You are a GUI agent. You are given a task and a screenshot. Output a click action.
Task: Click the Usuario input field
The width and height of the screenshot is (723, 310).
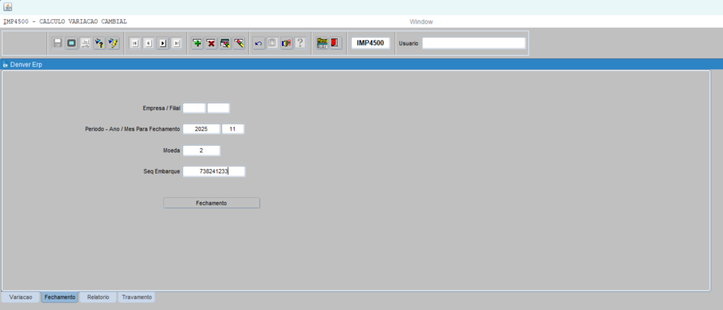[473, 43]
